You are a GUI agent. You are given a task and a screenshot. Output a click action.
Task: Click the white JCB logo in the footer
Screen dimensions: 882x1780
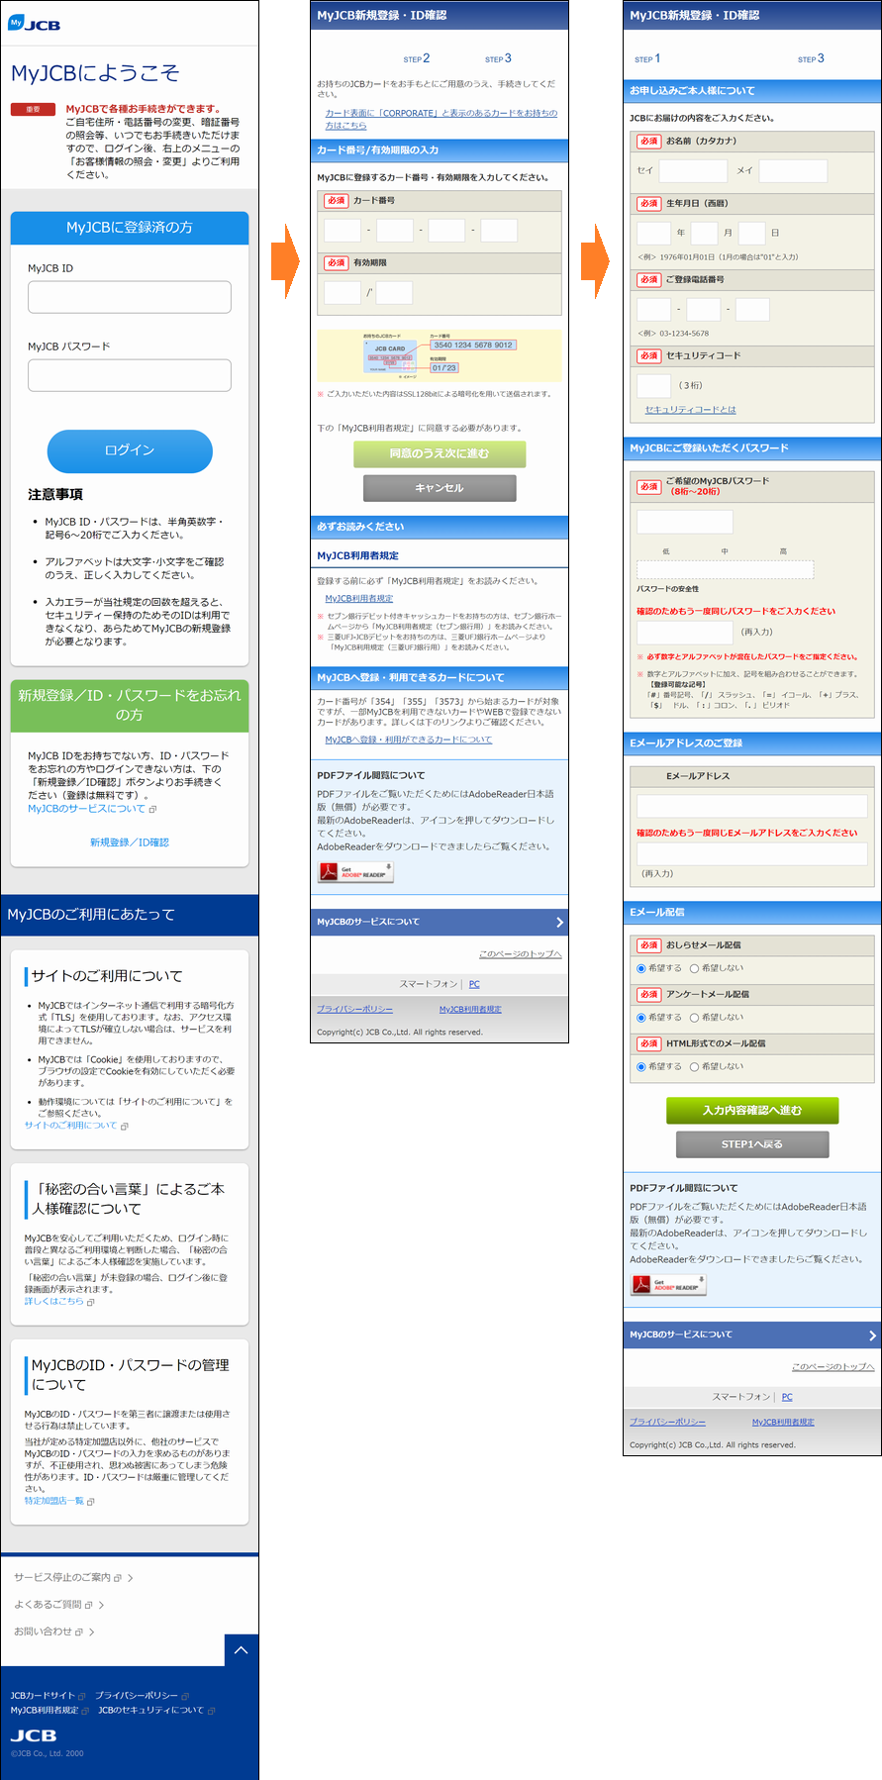tap(34, 1735)
